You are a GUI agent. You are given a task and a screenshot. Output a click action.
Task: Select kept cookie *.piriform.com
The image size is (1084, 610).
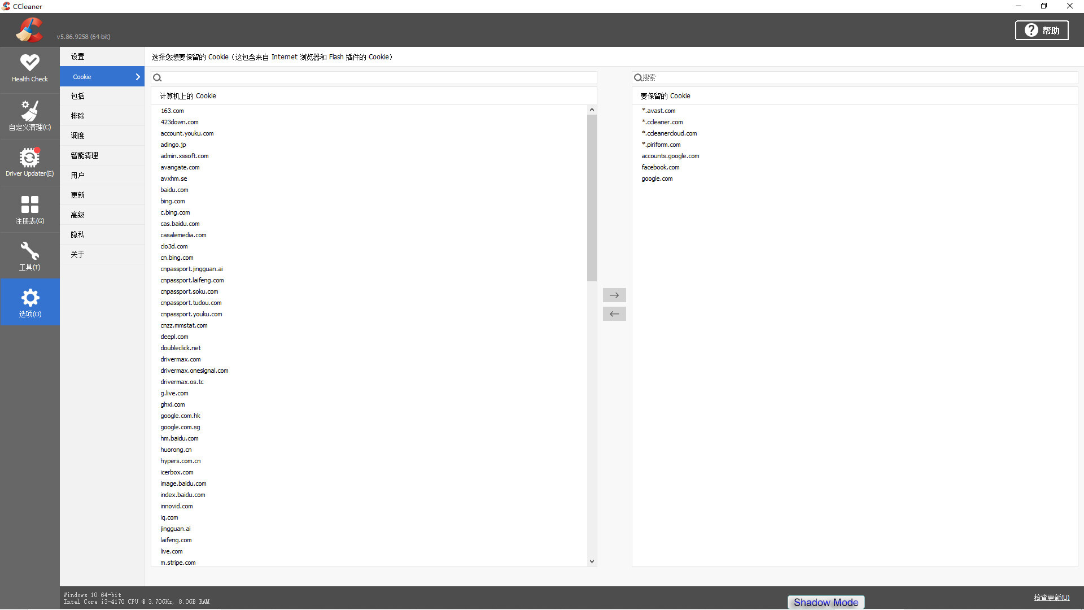click(661, 145)
